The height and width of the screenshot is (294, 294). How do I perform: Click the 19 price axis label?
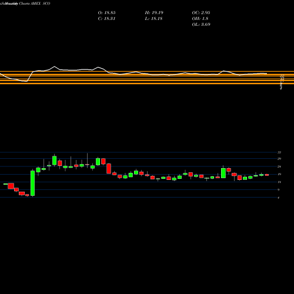pyautogui.click(x=279, y=174)
